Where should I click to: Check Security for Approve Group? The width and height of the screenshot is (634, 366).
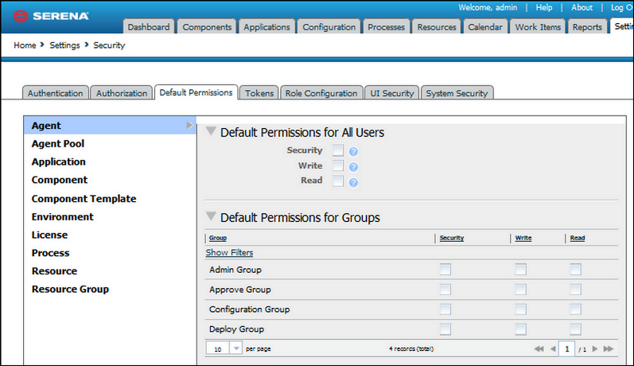coord(445,290)
